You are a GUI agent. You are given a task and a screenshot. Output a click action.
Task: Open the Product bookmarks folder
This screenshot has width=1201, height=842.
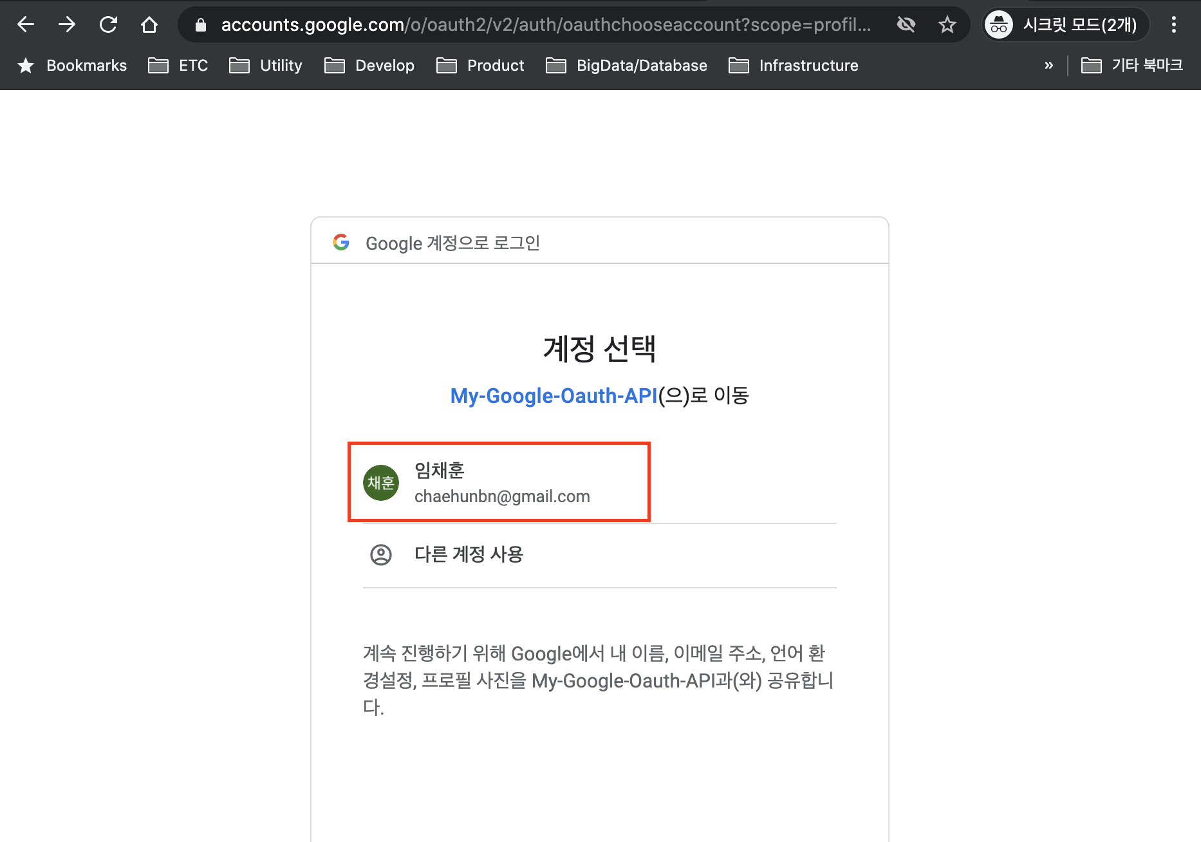coord(480,66)
